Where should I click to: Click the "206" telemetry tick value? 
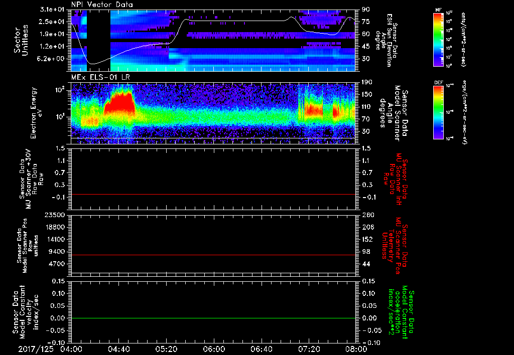click(x=367, y=227)
